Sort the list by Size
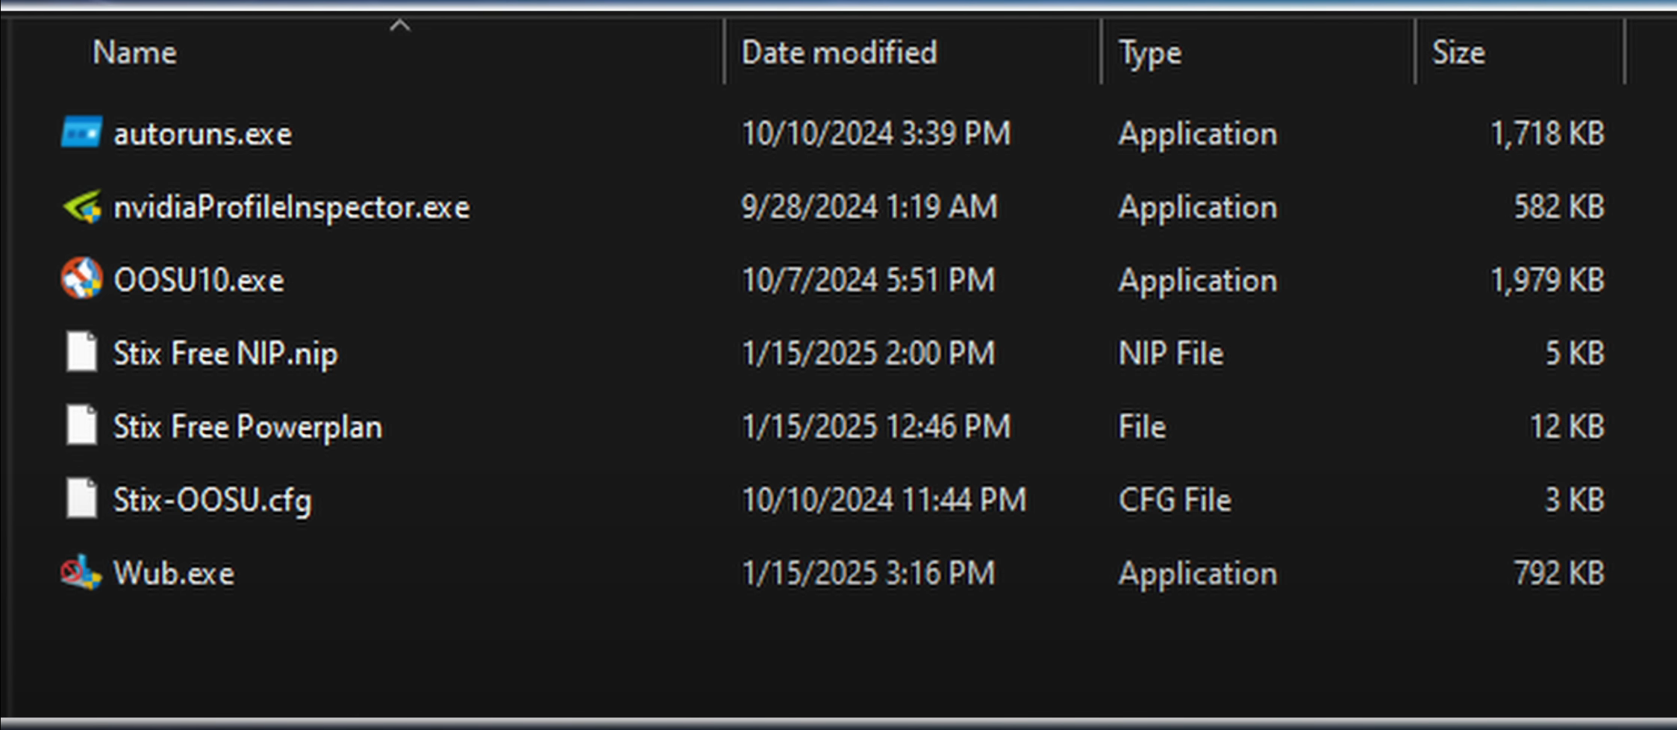 coord(1458,52)
